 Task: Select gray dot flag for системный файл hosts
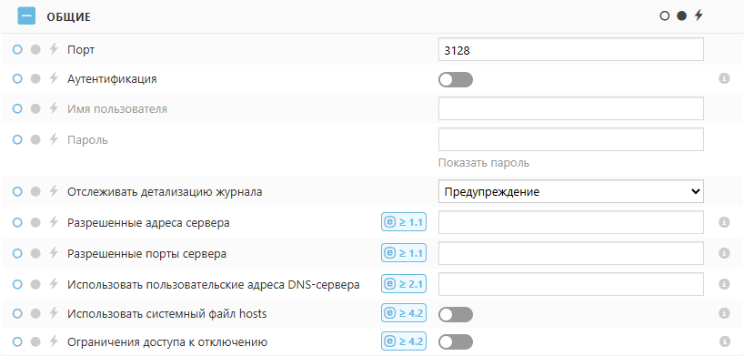[x=35, y=313]
